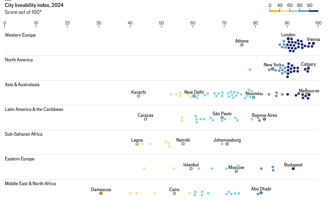Click the Nairobi data point
This screenshot has width=327, height=201.
(183, 144)
